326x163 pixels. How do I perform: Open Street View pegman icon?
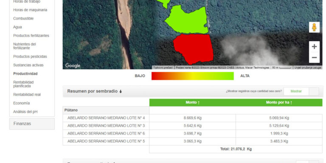(x=314, y=27)
